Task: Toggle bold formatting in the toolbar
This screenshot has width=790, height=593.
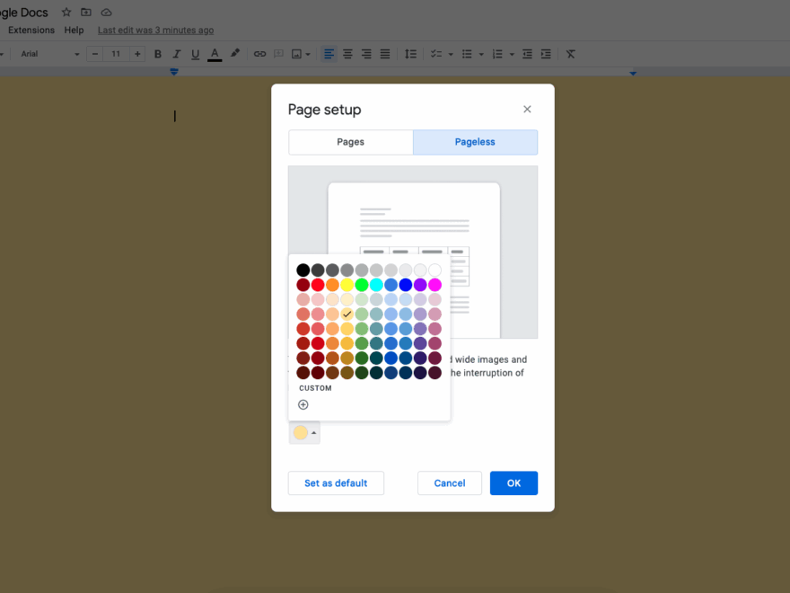Action: [x=157, y=54]
